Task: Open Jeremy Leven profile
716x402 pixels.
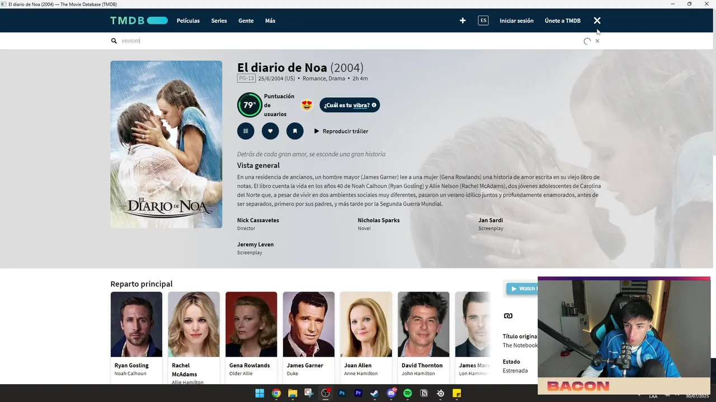Action: 255,245
